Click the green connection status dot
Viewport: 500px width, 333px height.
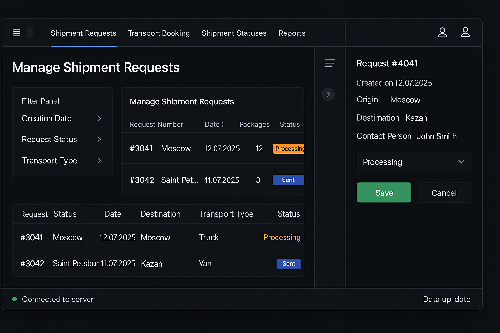pyautogui.click(x=15, y=299)
